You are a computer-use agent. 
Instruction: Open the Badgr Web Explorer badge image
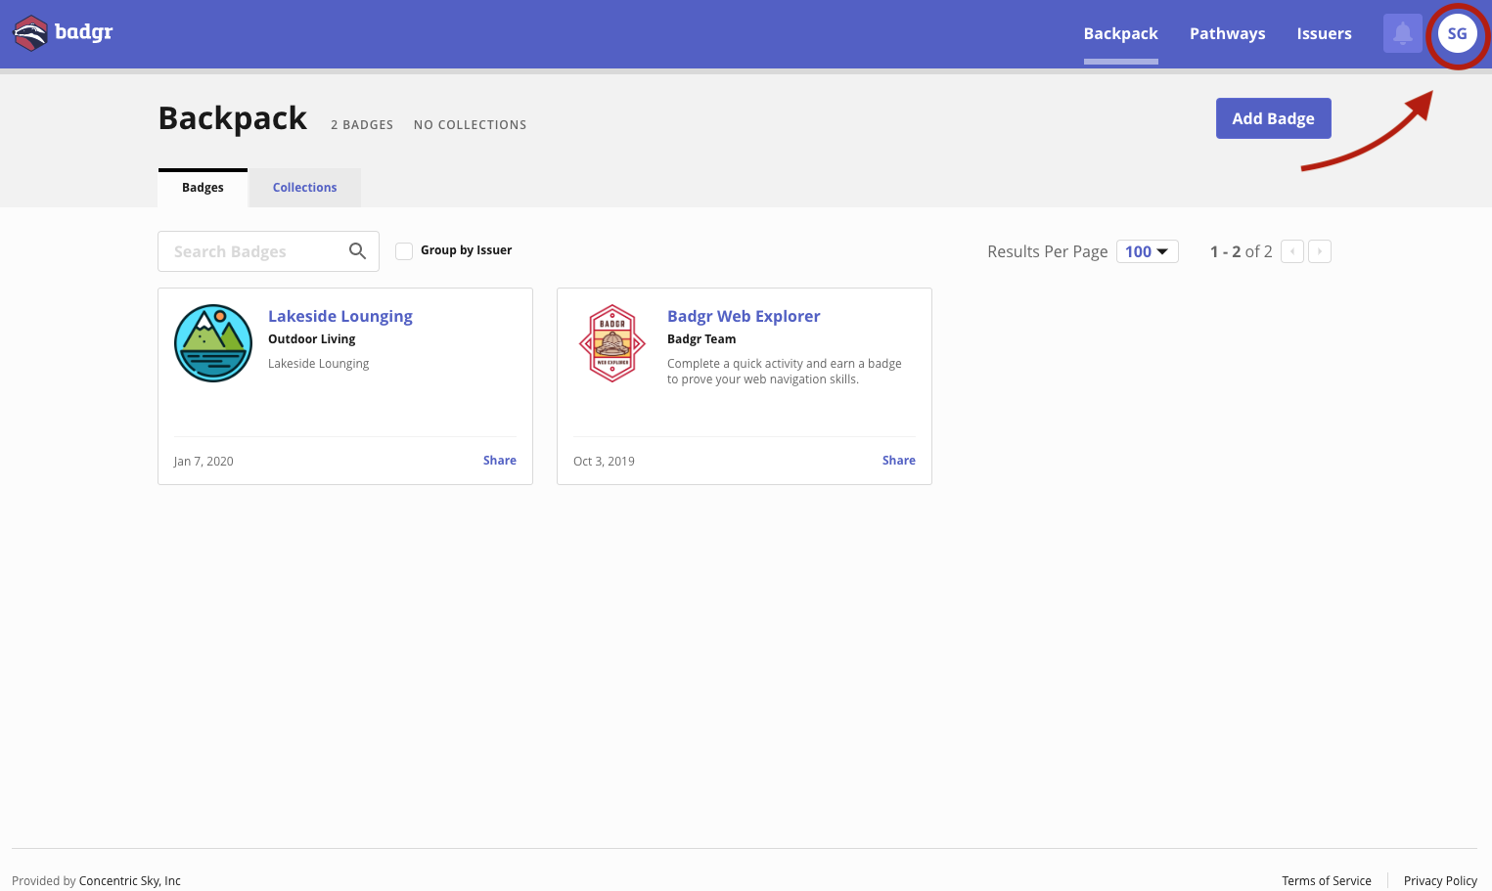tap(612, 343)
